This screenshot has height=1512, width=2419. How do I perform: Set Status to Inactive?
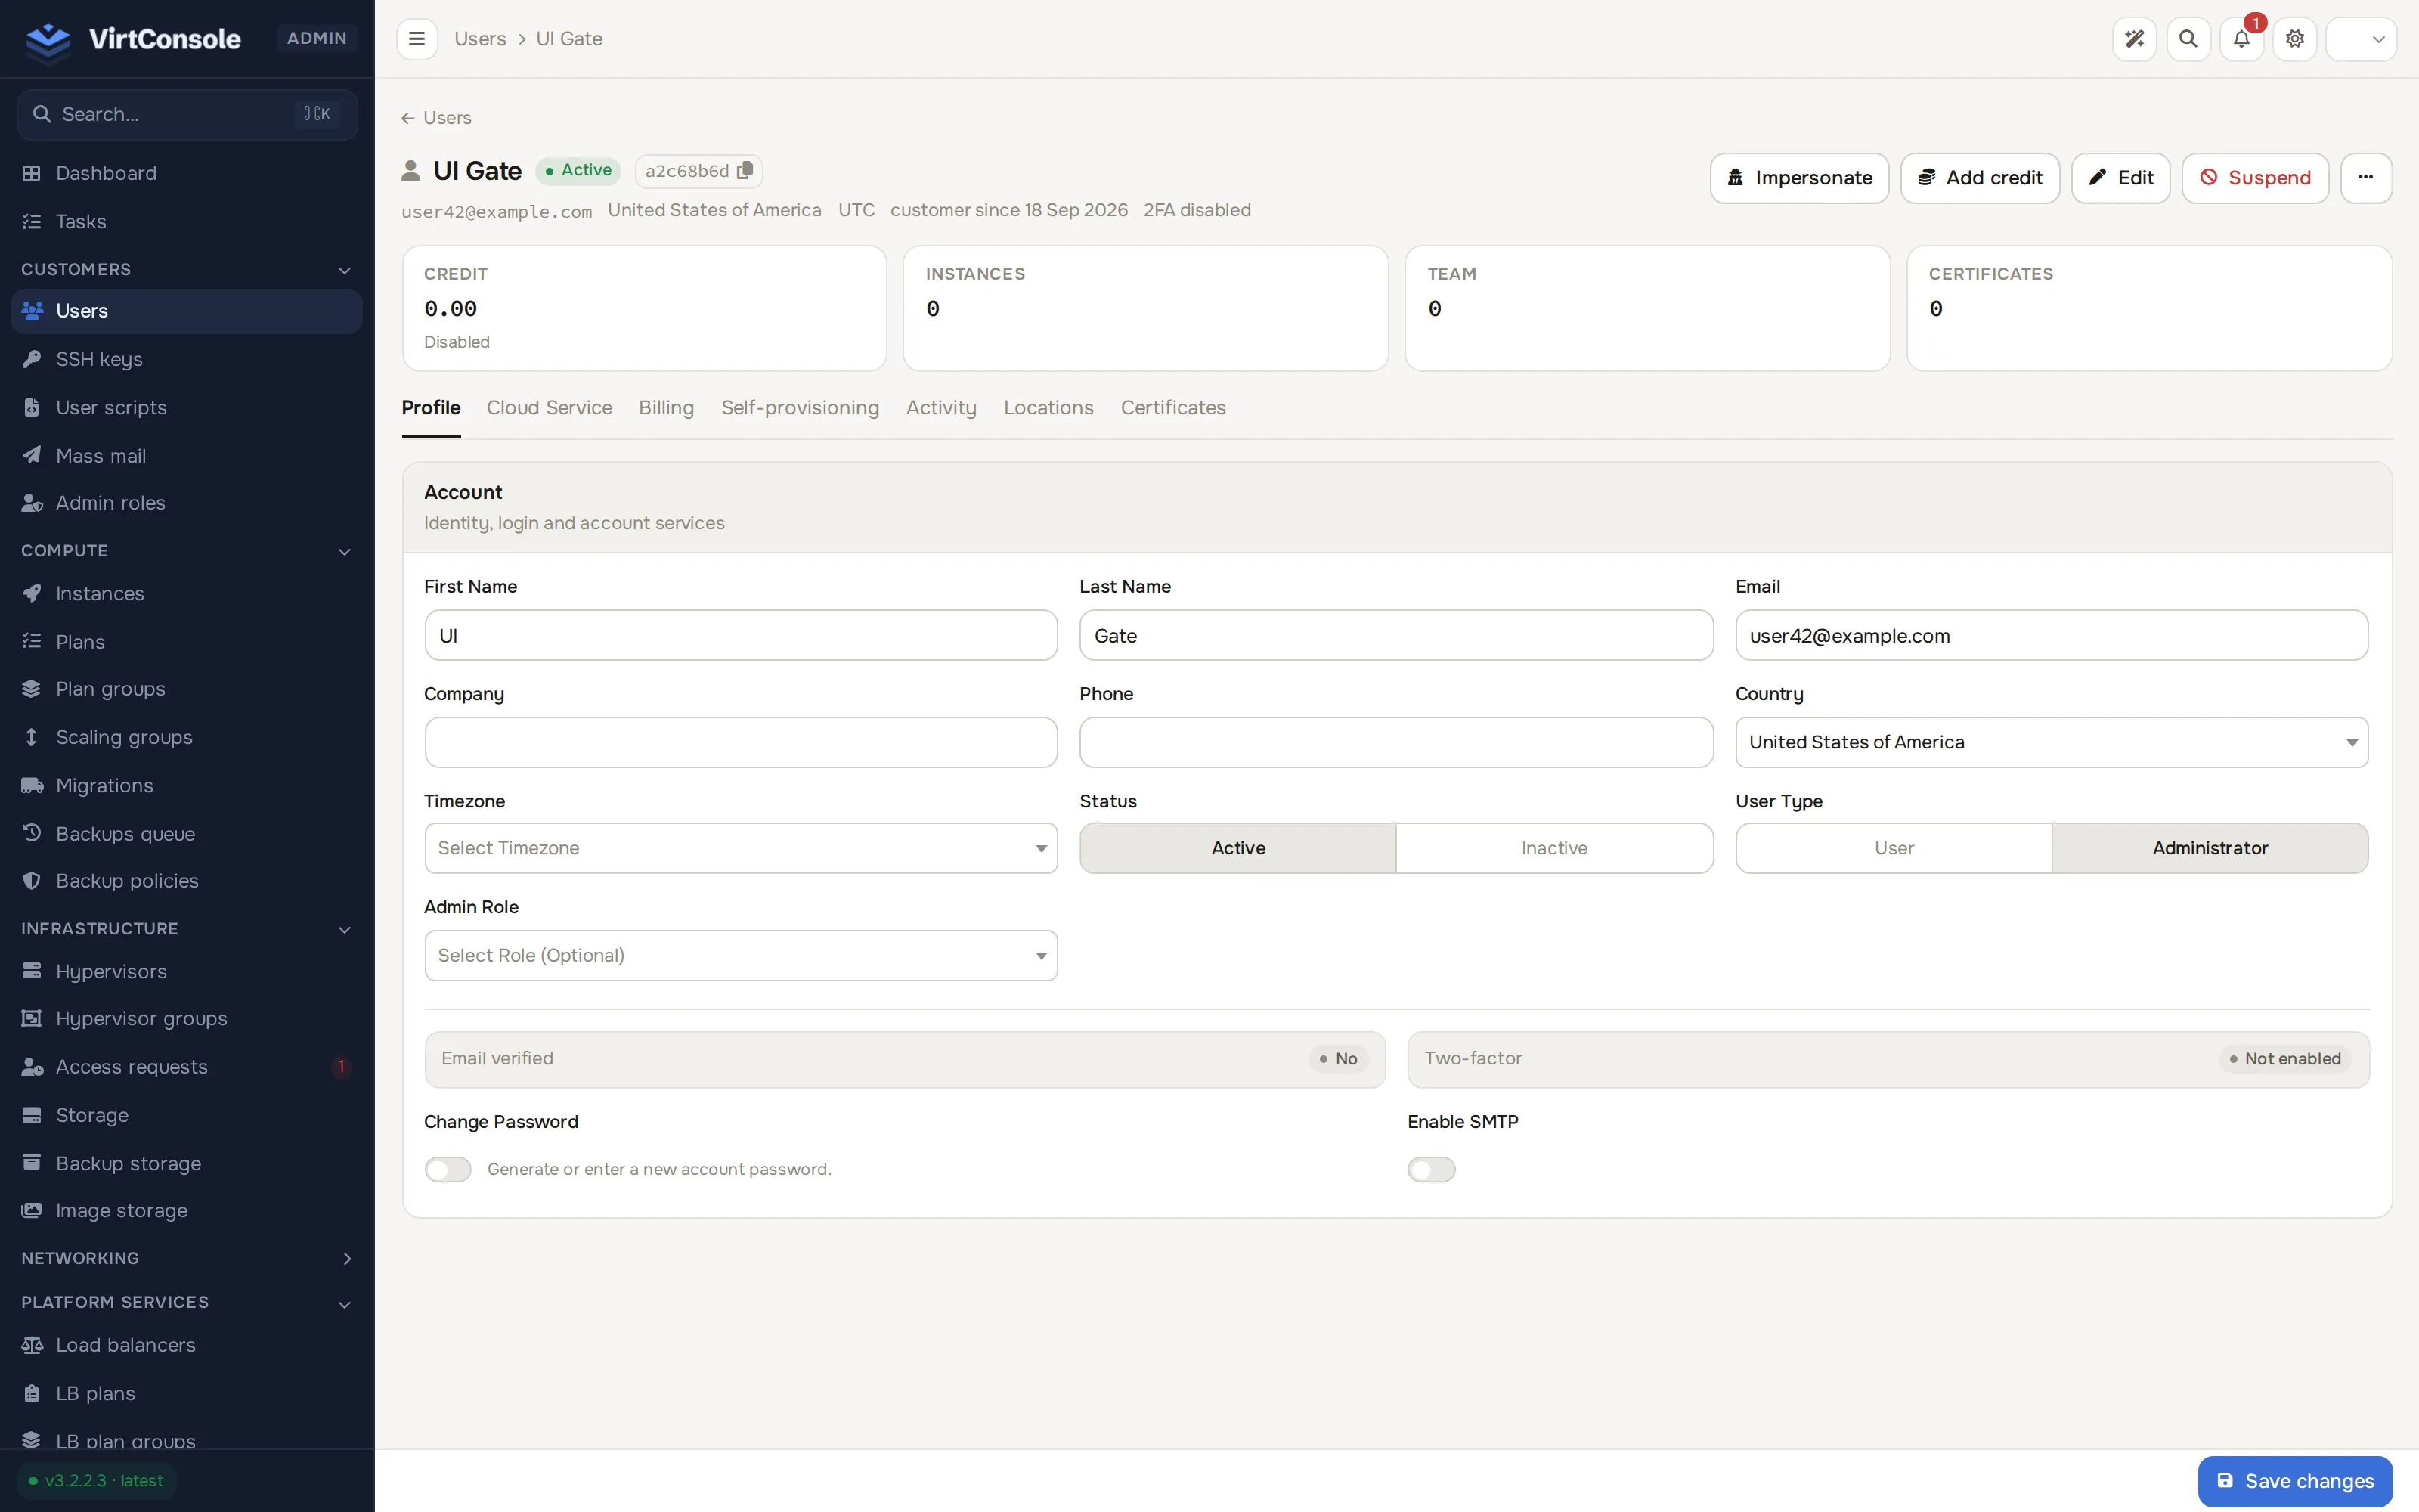(x=1554, y=848)
